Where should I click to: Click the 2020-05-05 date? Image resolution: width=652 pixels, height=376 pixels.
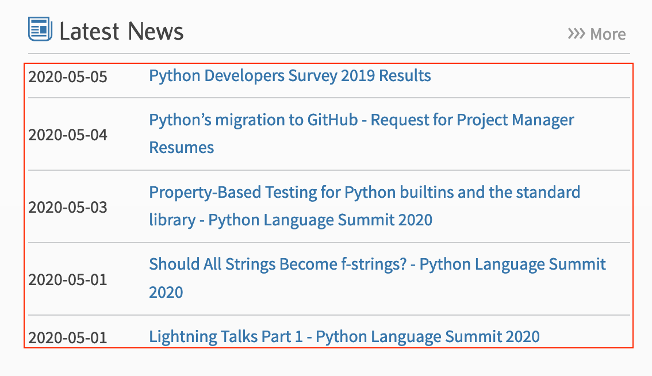click(68, 76)
